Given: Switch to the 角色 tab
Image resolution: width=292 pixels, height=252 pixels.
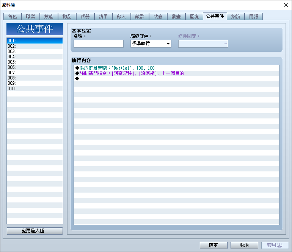Looking at the screenshot, I should click(x=13, y=17).
